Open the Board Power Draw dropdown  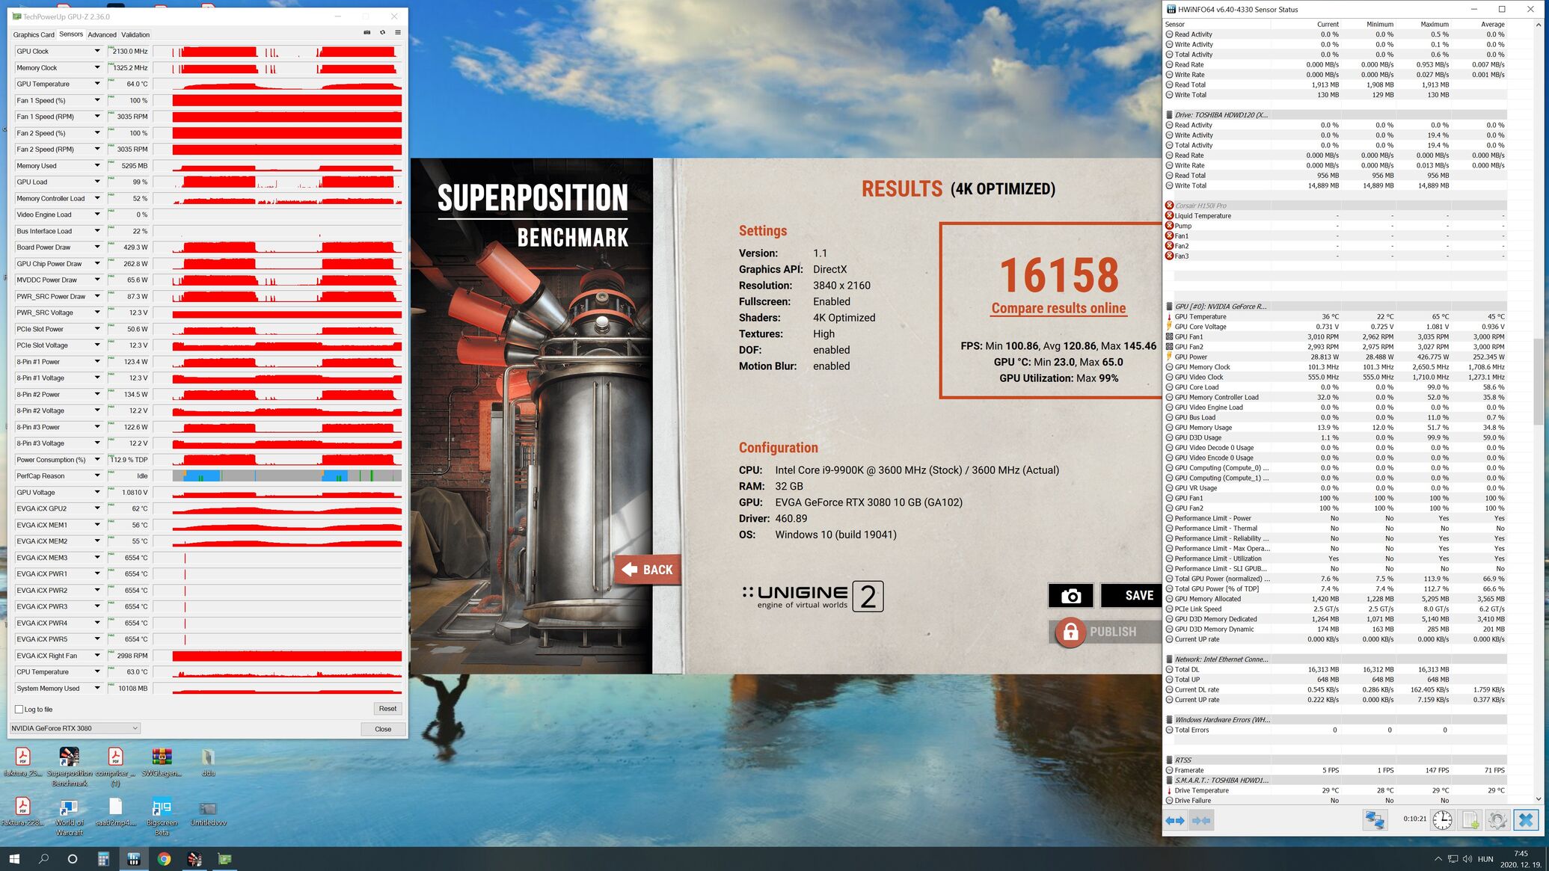pos(96,247)
